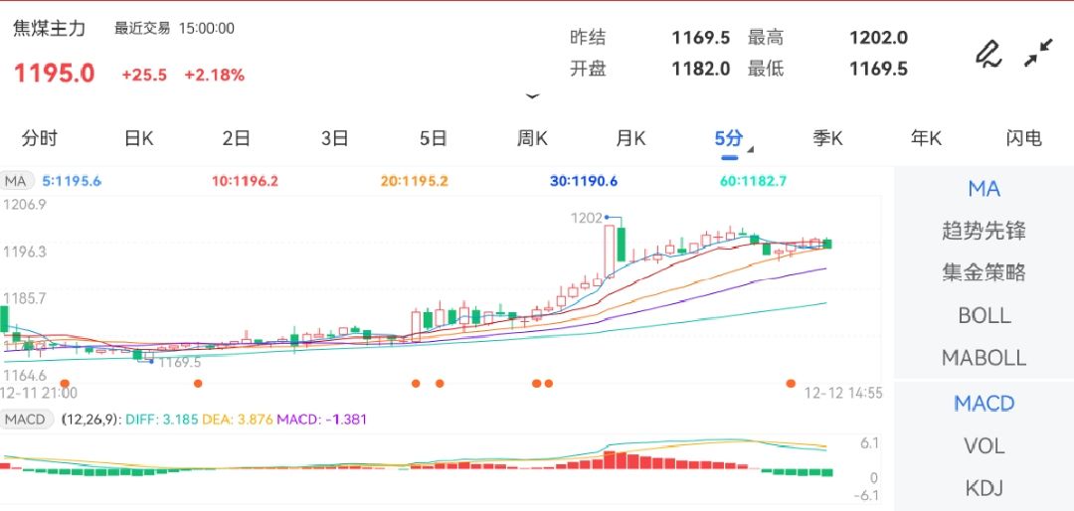Click the DEA: 3.876 reading

(239, 419)
